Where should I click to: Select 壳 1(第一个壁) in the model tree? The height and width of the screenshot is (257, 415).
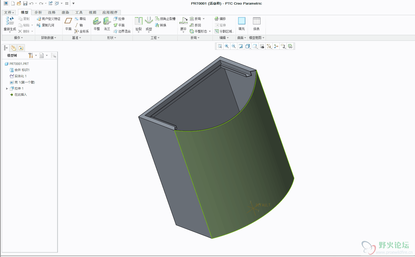(22, 82)
